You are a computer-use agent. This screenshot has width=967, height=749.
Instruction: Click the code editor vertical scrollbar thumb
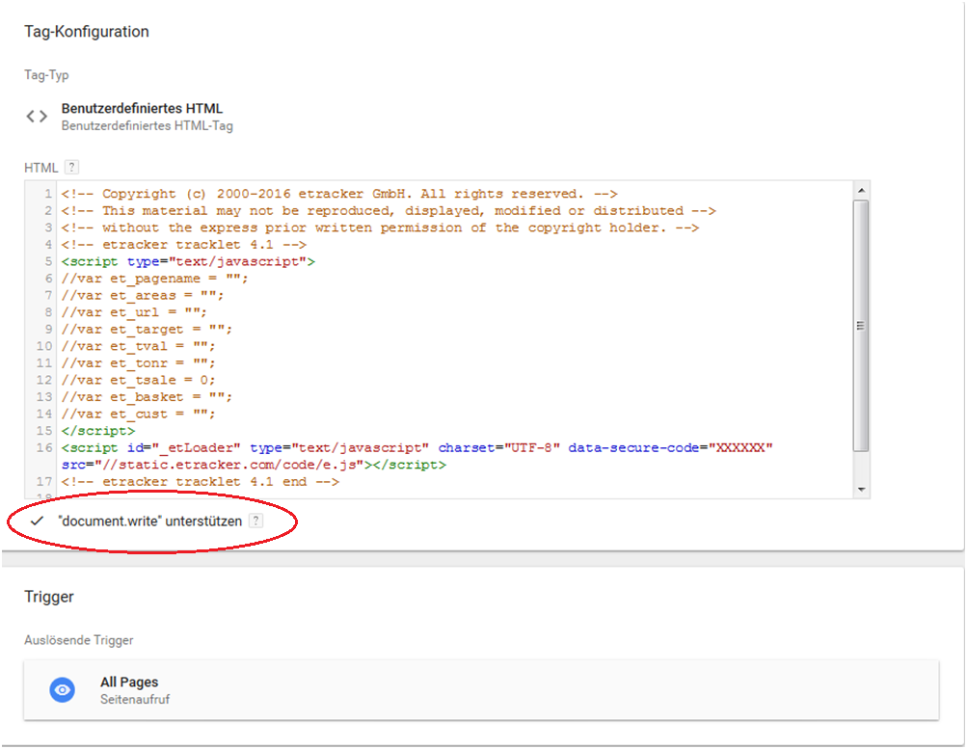pyautogui.click(x=861, y=326)
